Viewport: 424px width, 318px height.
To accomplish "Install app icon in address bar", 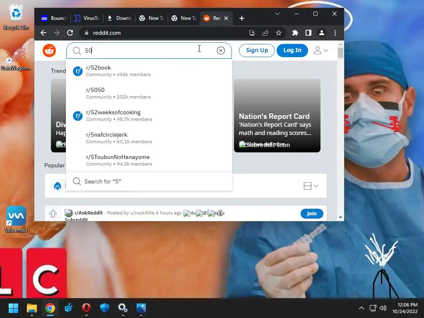I will 252,33.
